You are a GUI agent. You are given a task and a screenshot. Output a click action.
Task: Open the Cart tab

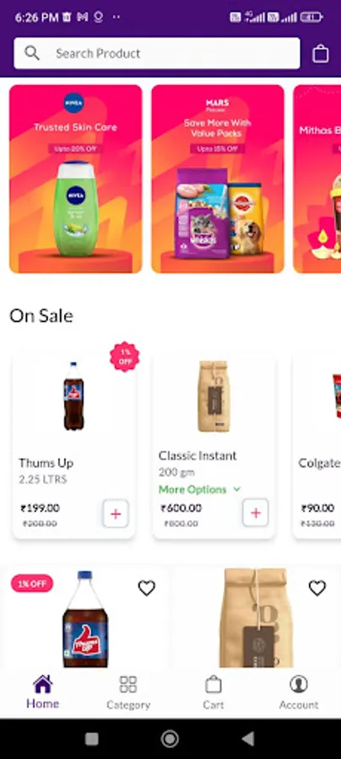[x=213, y=692]
